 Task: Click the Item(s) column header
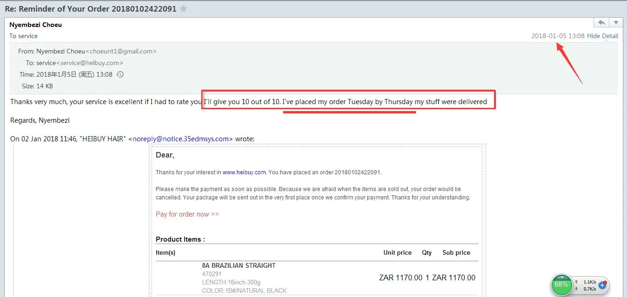click(165, 252)
